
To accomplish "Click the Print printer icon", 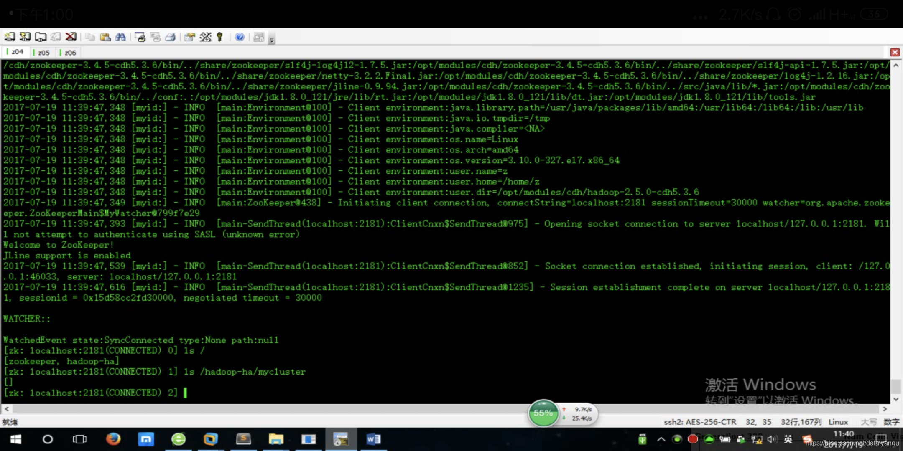I will (170, 37).
